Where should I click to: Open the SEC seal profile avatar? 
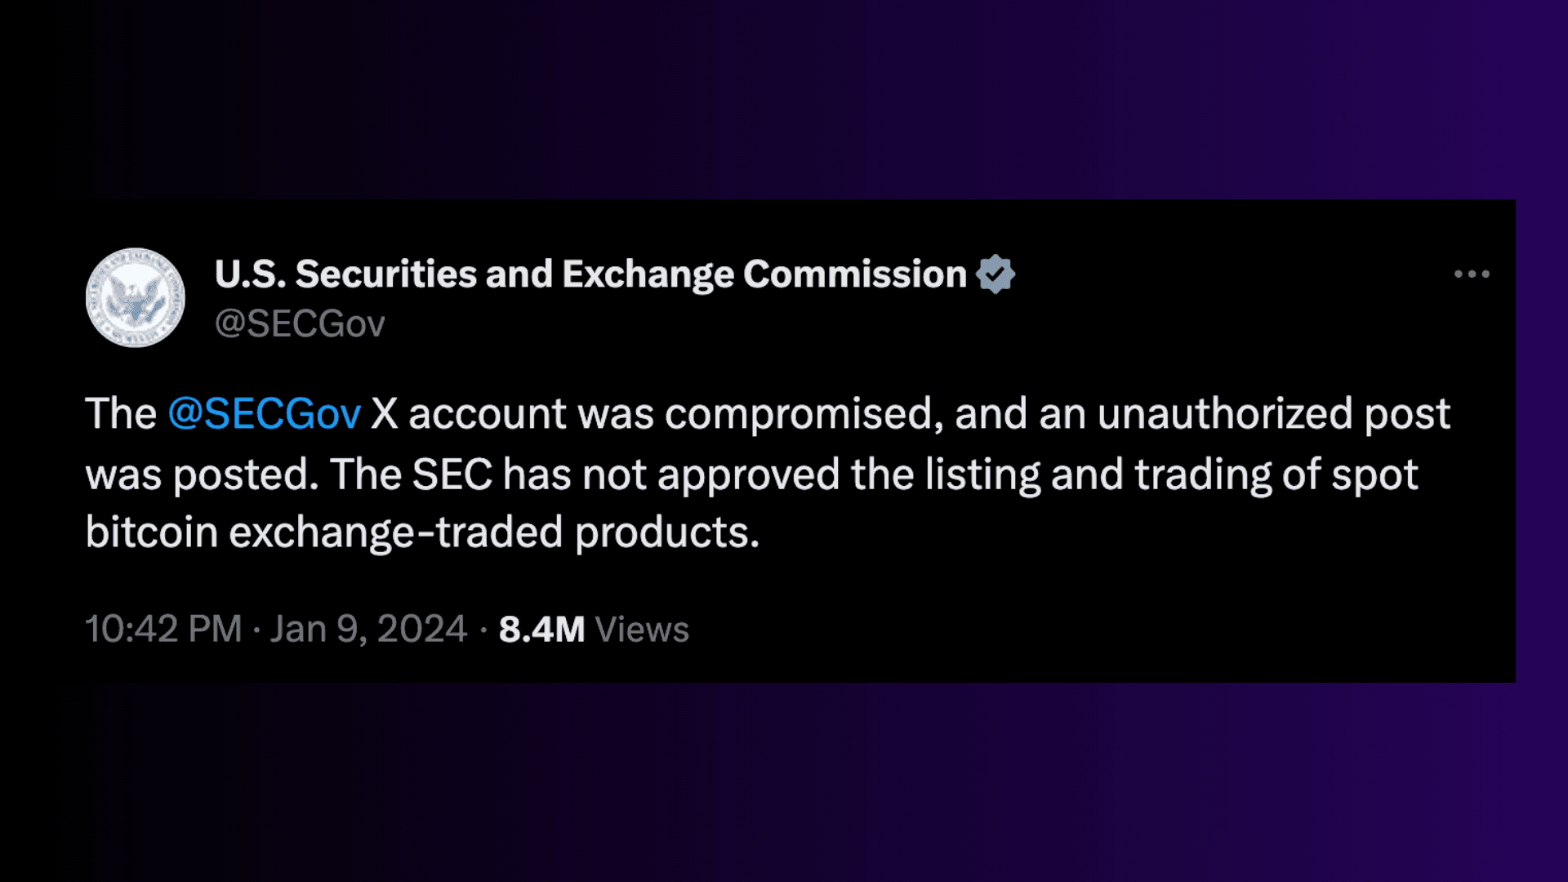136,298
